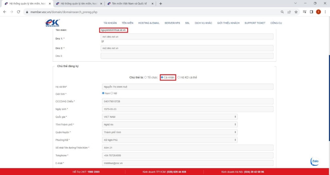Click the padlock site info icon

pyautogui.click(x=27, y=12)
